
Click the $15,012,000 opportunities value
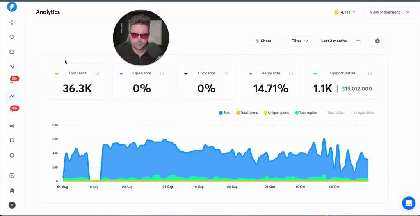[x=357, y=89]
